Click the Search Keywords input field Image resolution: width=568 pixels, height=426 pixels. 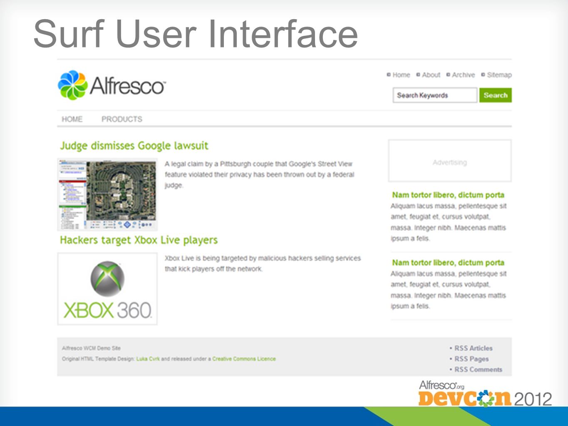[435, 95]
